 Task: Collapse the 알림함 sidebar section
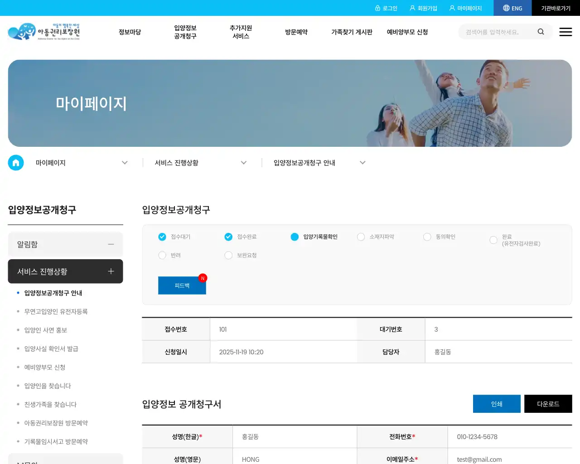(111, 244)
